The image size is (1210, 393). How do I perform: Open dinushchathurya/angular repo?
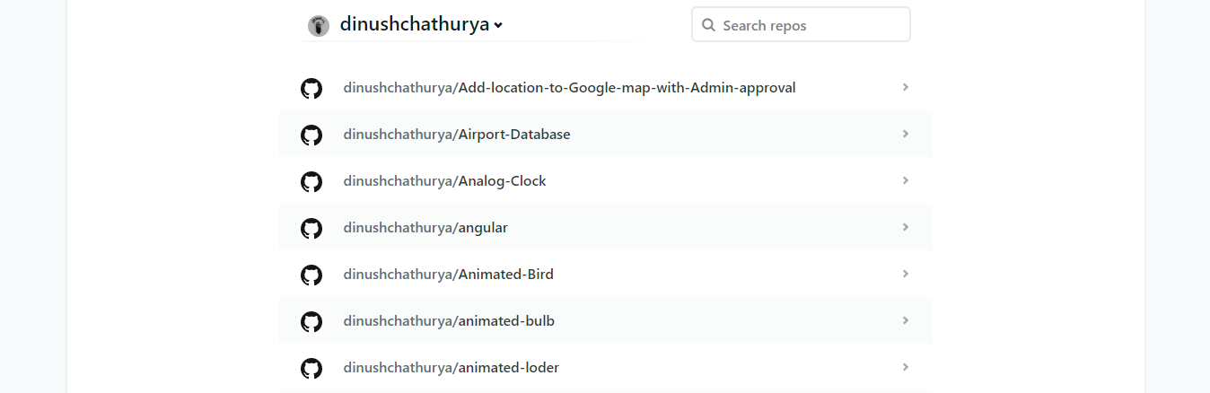click(x=425, y=228)
